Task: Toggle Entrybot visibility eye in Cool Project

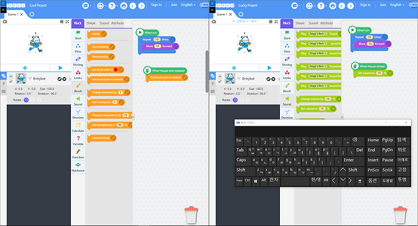Action: 11,76
